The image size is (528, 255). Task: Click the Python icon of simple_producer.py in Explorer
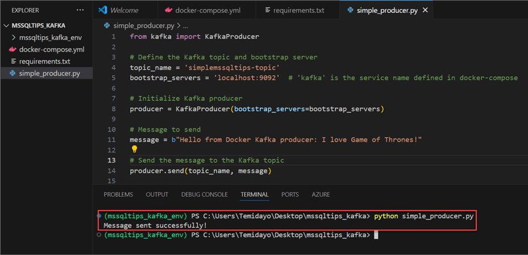[13, 73]
